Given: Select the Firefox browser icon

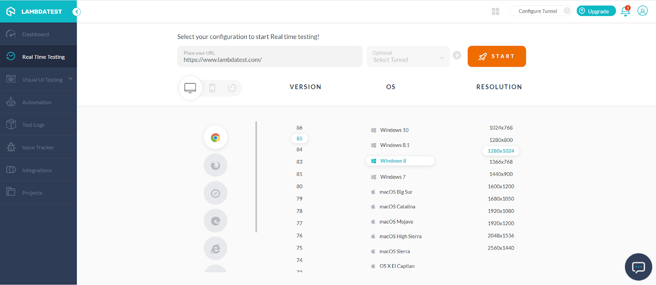Looking at the screenshot, I should point(215,165).
